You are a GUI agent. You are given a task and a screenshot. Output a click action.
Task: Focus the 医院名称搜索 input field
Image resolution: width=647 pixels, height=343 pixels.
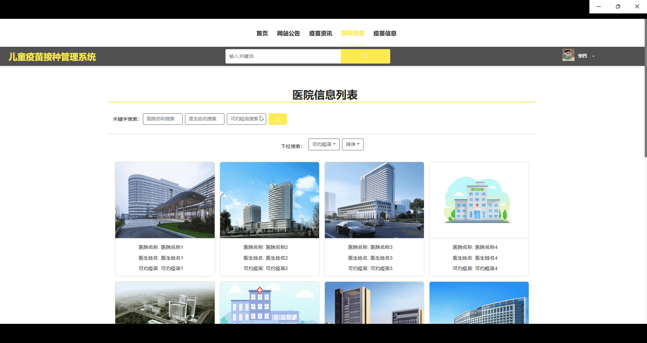click(x=163, y=119)
